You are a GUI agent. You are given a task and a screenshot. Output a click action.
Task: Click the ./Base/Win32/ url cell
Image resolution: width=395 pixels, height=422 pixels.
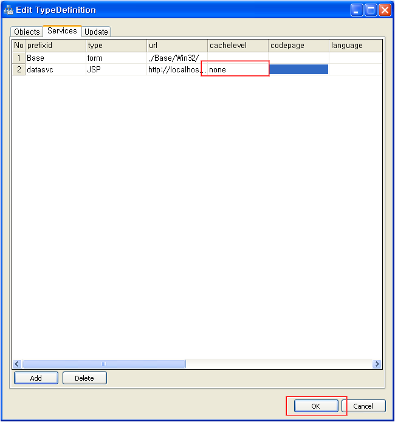coord(176,58)
